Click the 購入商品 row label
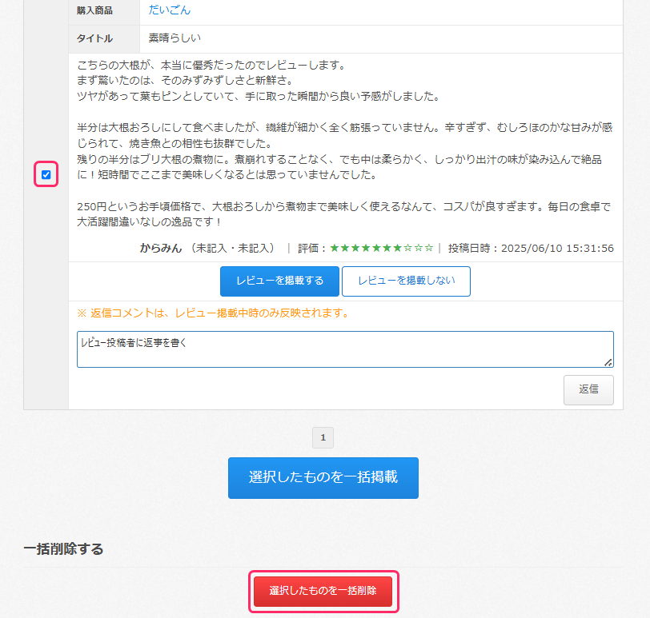 [x=94, y=10]
